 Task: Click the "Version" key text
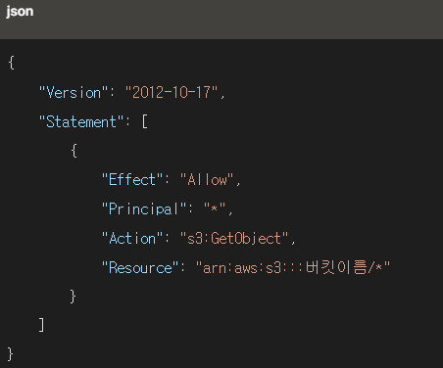tap(74, 93)
